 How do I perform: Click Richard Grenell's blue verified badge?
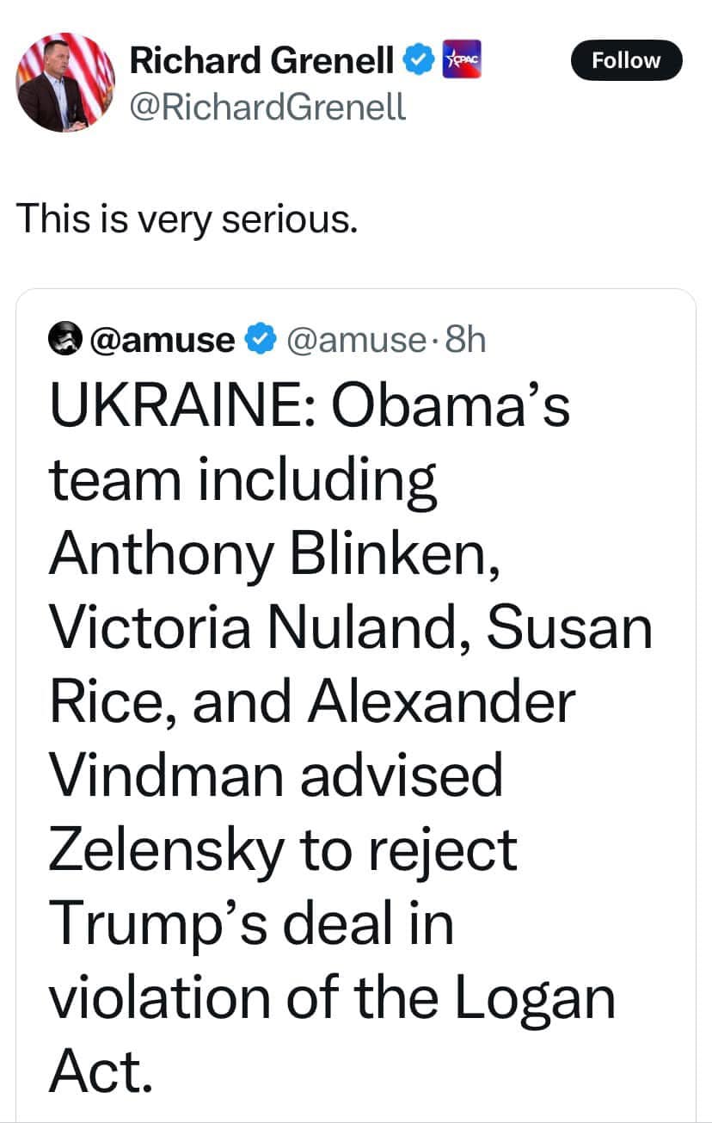click(417, 60)
